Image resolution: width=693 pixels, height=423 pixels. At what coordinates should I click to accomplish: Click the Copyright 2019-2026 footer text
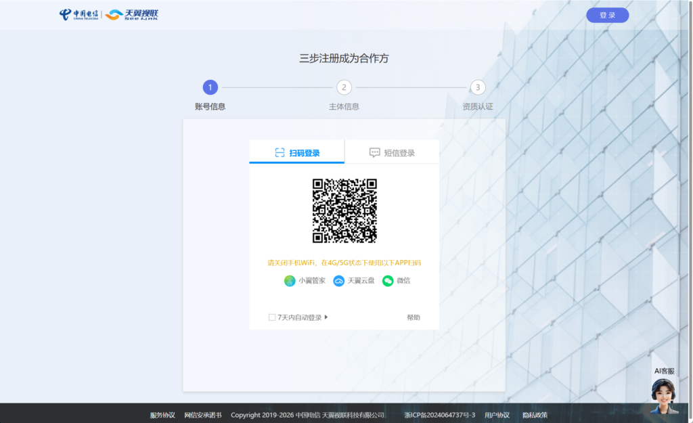tap(307, 415)
